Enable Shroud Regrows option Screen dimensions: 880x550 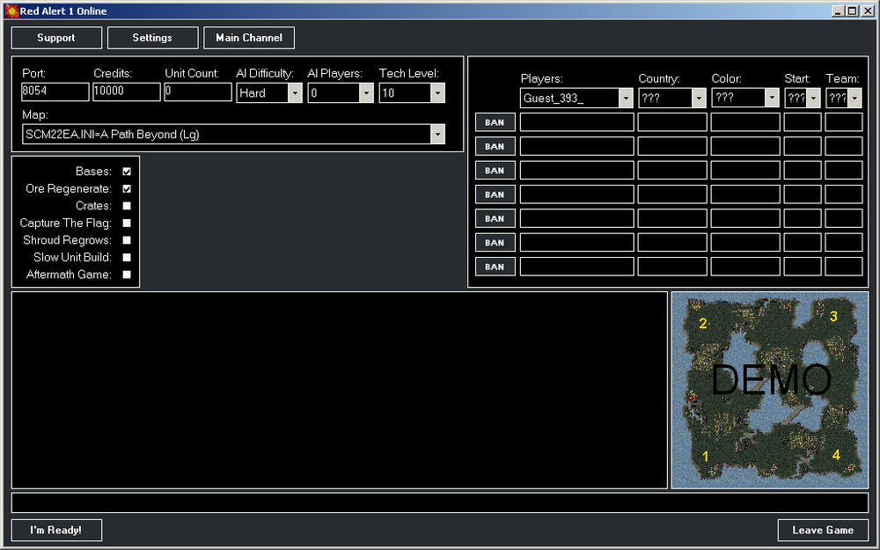coord(127,240)
